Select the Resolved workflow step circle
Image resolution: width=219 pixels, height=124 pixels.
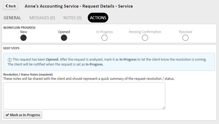click(x=186, y=38)
